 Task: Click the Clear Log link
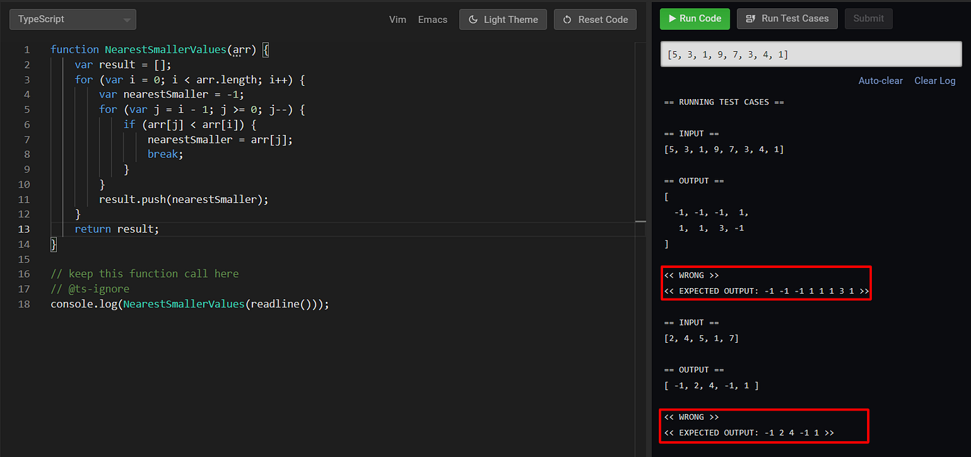(x=934, y=80)
